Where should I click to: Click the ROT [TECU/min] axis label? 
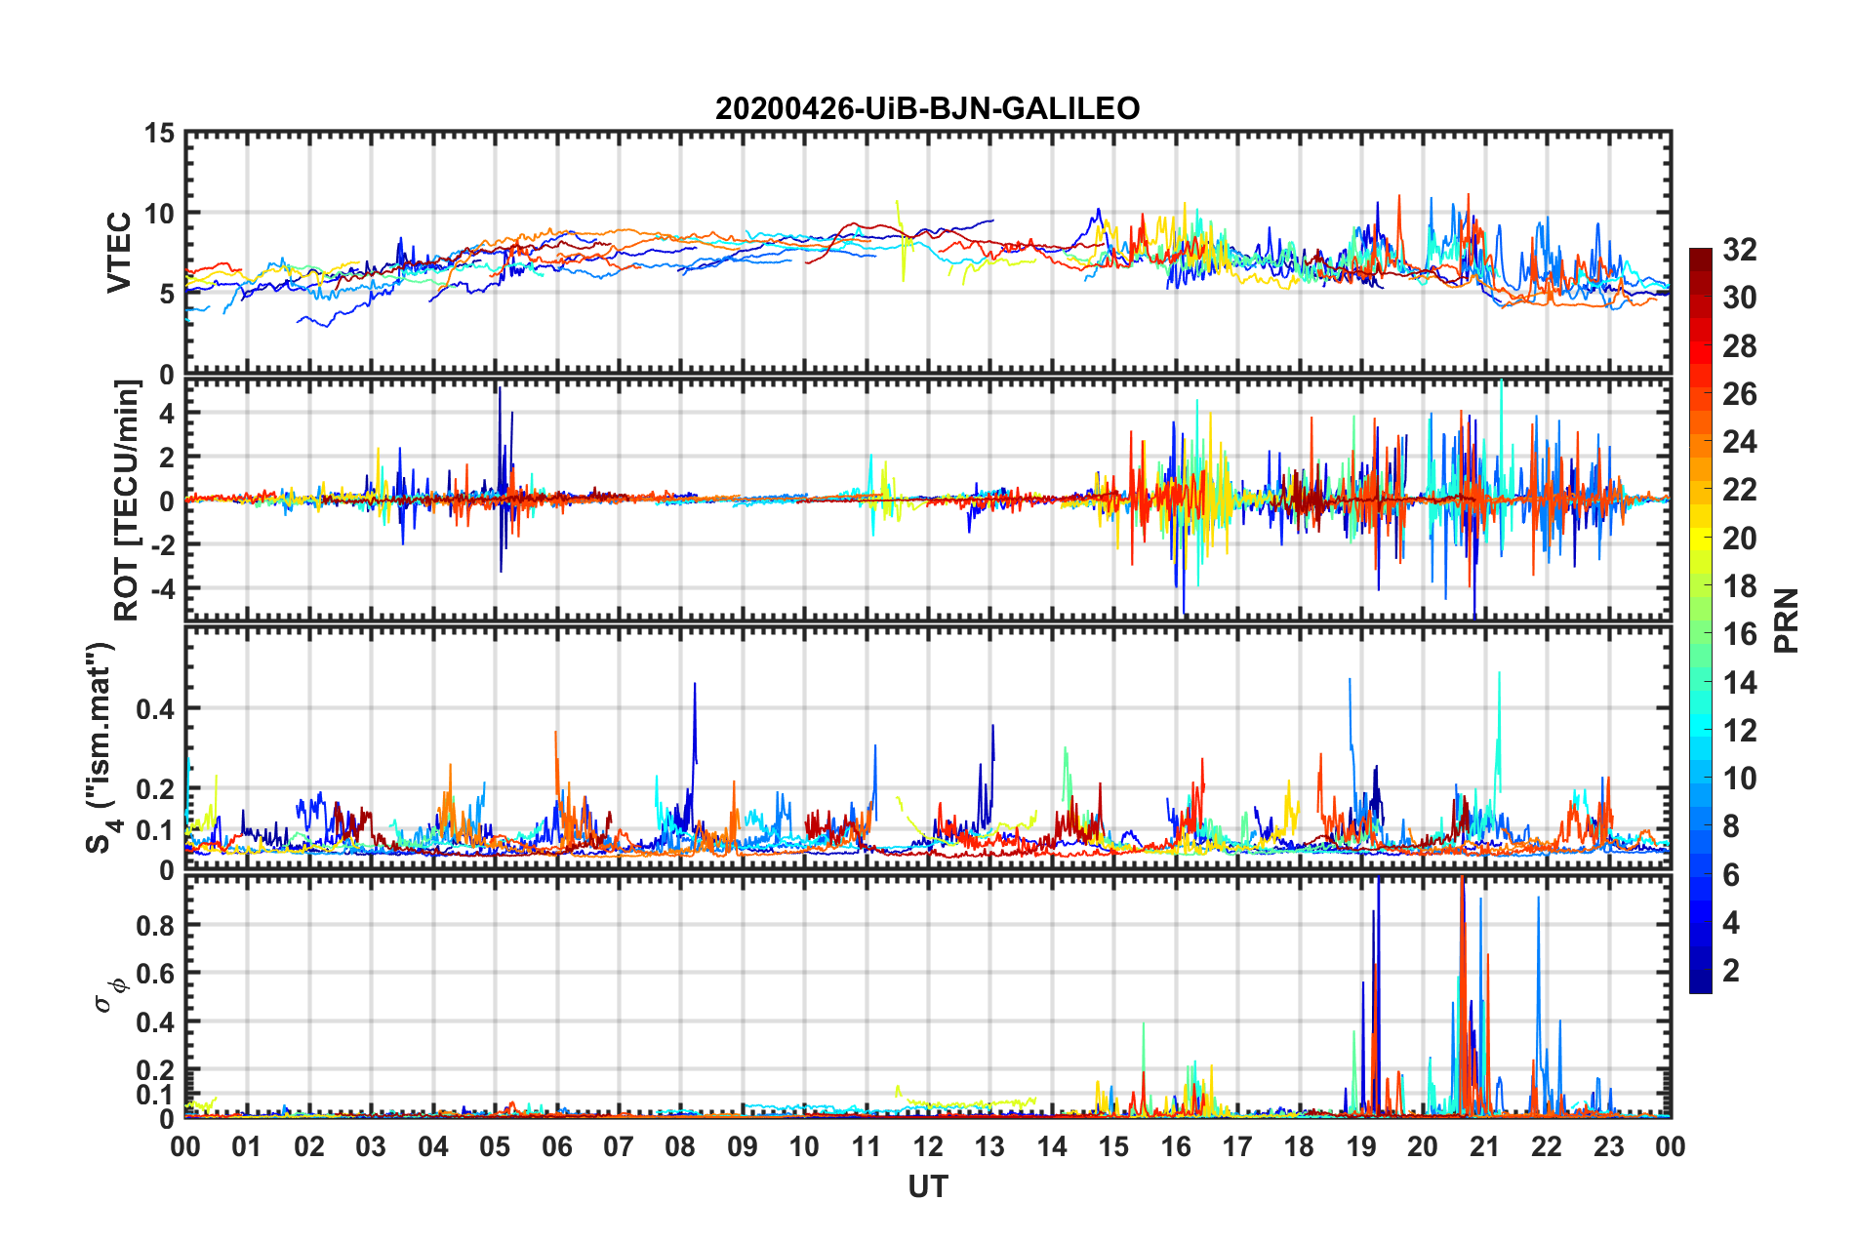pyautogui.click(x=127, y=500)
